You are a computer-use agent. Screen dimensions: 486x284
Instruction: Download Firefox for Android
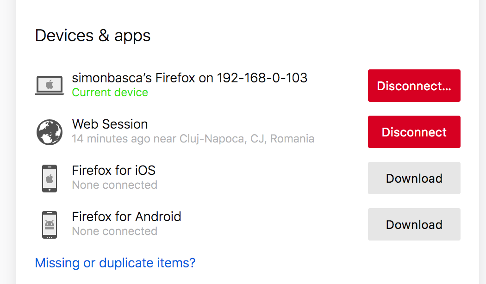click(414, 224)
